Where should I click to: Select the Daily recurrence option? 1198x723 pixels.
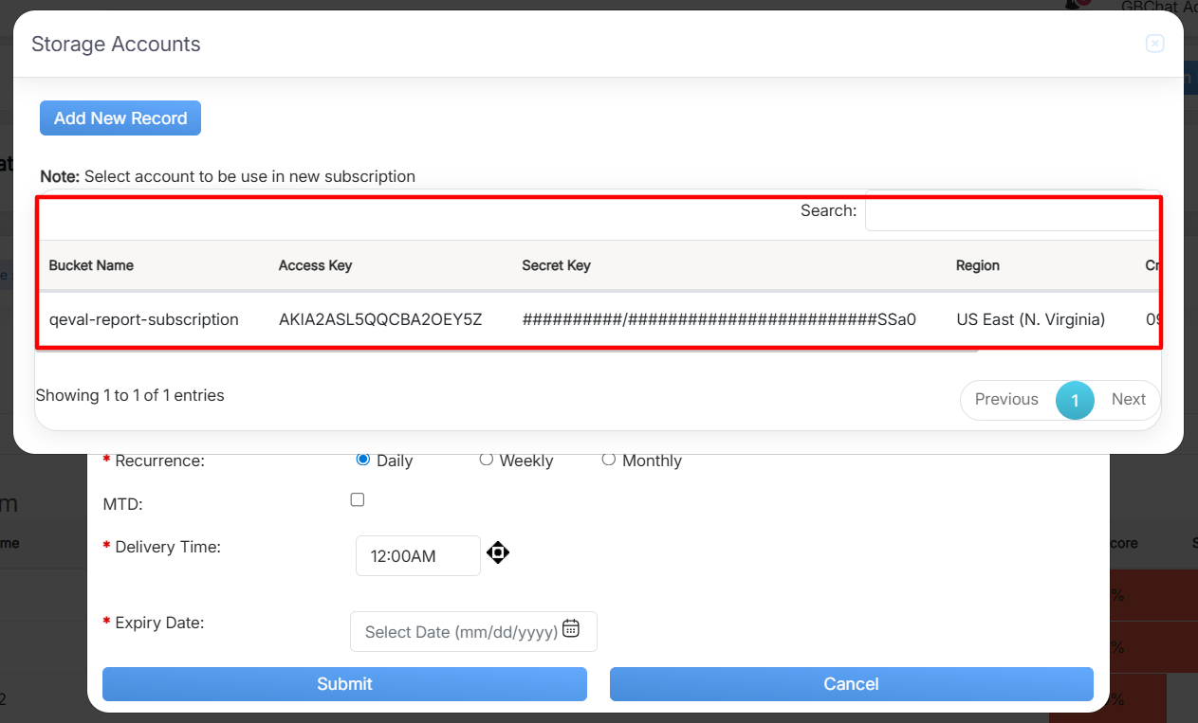tap(362, 460)
